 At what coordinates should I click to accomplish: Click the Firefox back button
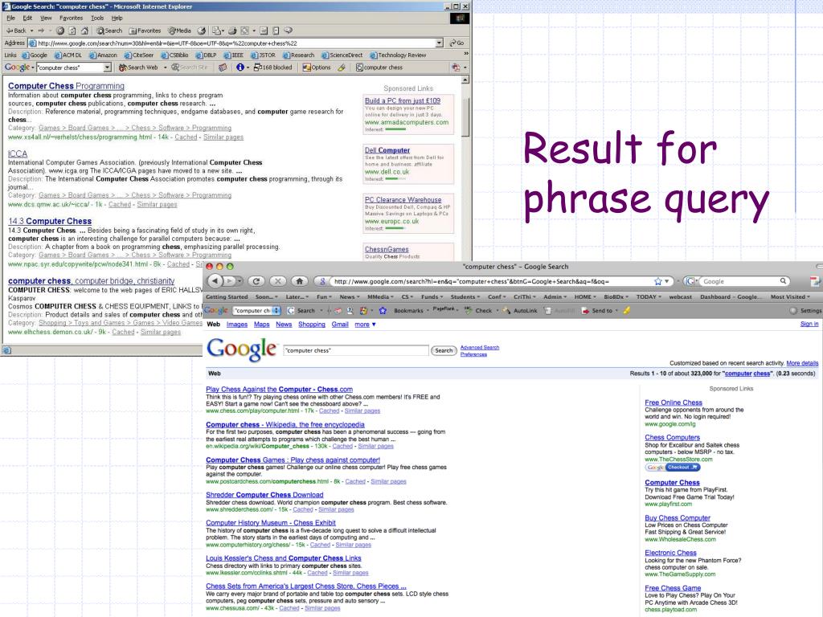(215, 280)
